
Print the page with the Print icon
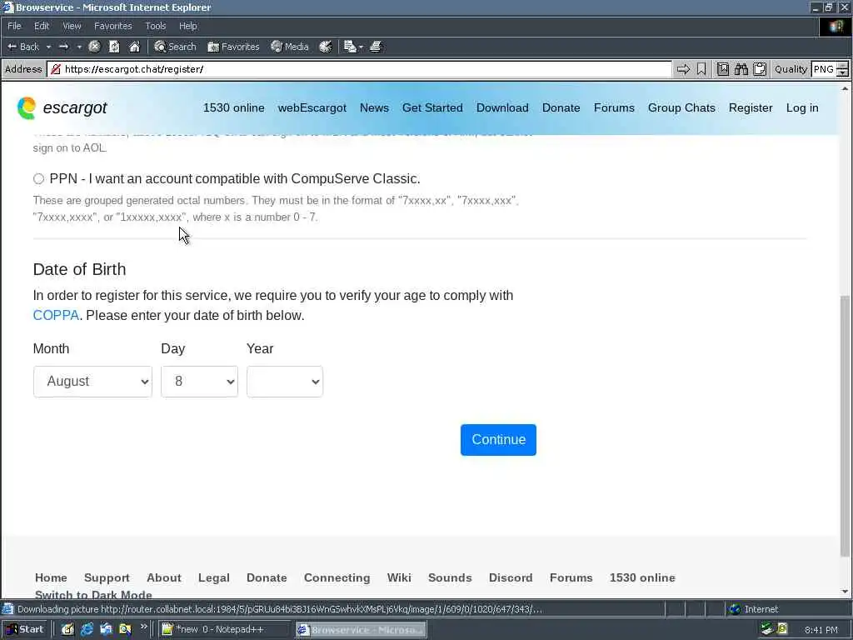(x=376, y=47)
